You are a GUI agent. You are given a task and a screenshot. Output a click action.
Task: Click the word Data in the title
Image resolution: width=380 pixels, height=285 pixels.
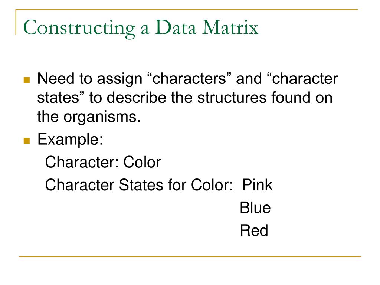coord(176,27)
